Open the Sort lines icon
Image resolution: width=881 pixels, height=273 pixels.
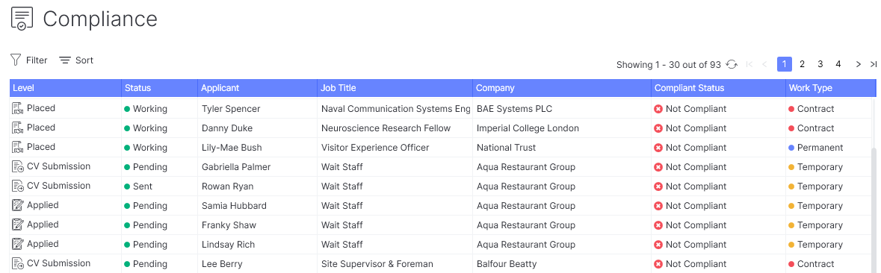click(x=65, y=60)
